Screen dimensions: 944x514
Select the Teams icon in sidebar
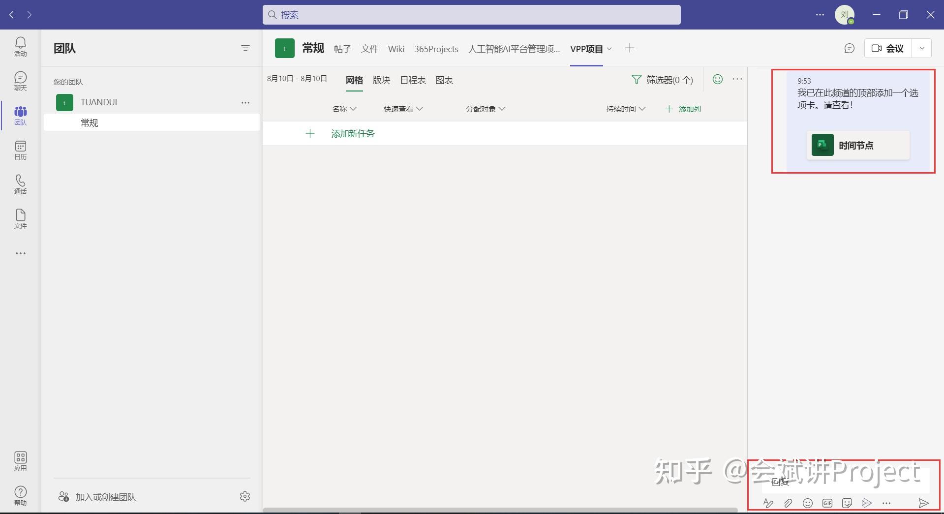pos(20,116)
